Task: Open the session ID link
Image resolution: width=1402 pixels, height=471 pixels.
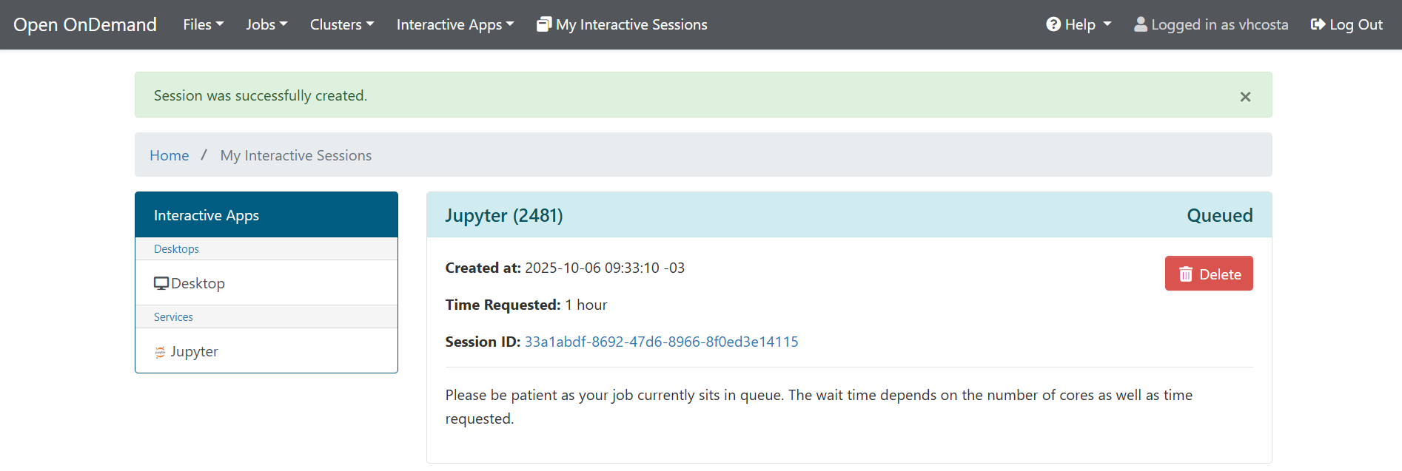Action: (x=661, y=342)
